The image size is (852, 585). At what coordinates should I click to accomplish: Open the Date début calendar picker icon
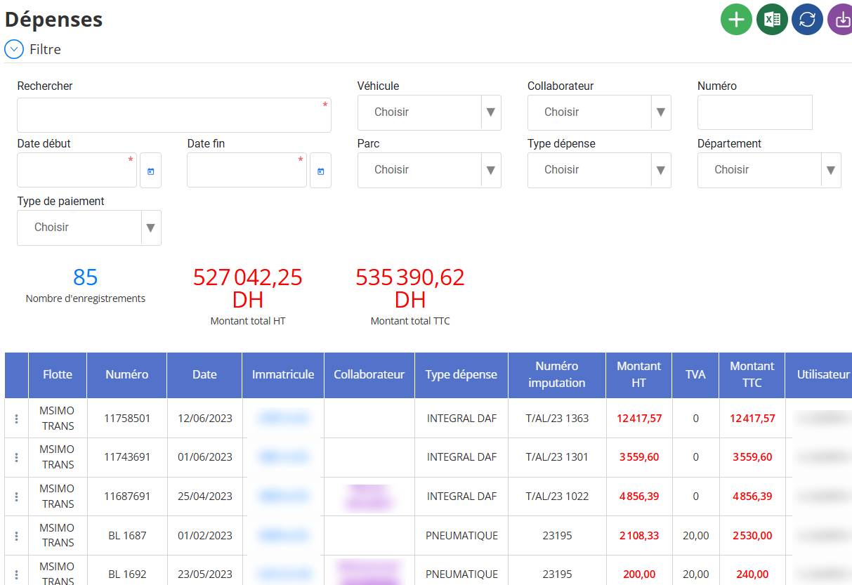(x=150, y=171)
